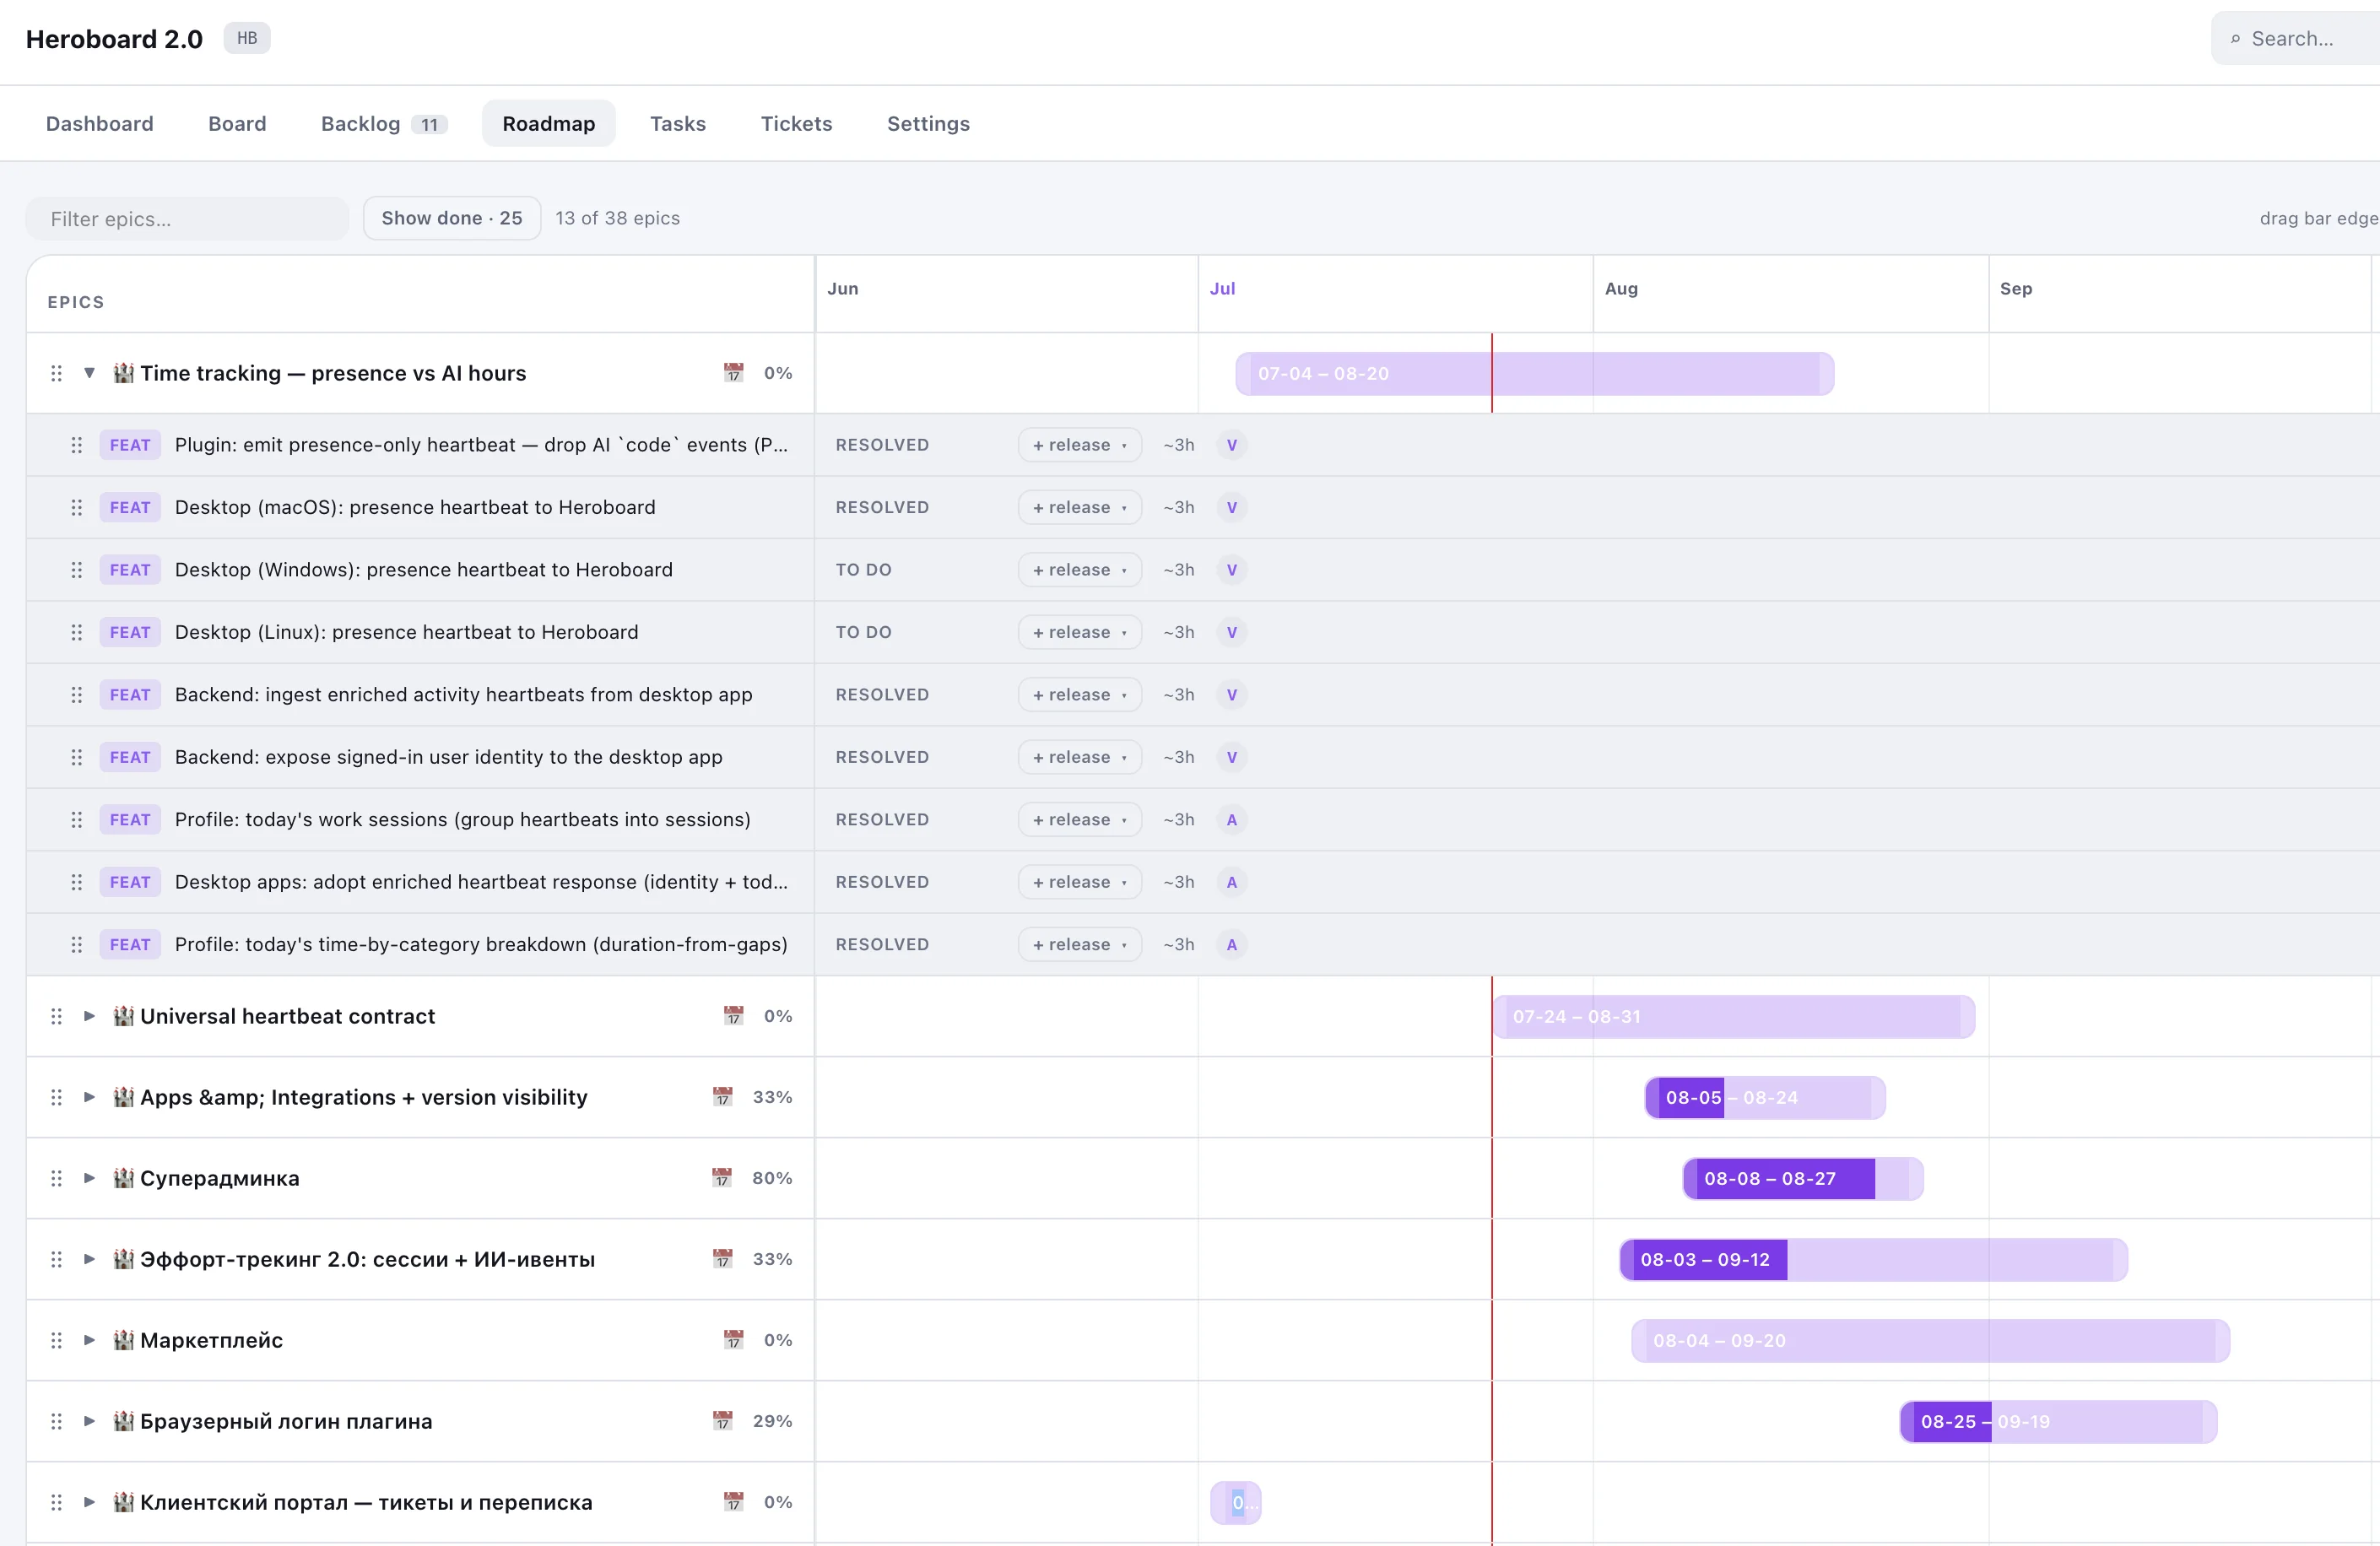Open release dropdown for Backend ingest task

1080,695
